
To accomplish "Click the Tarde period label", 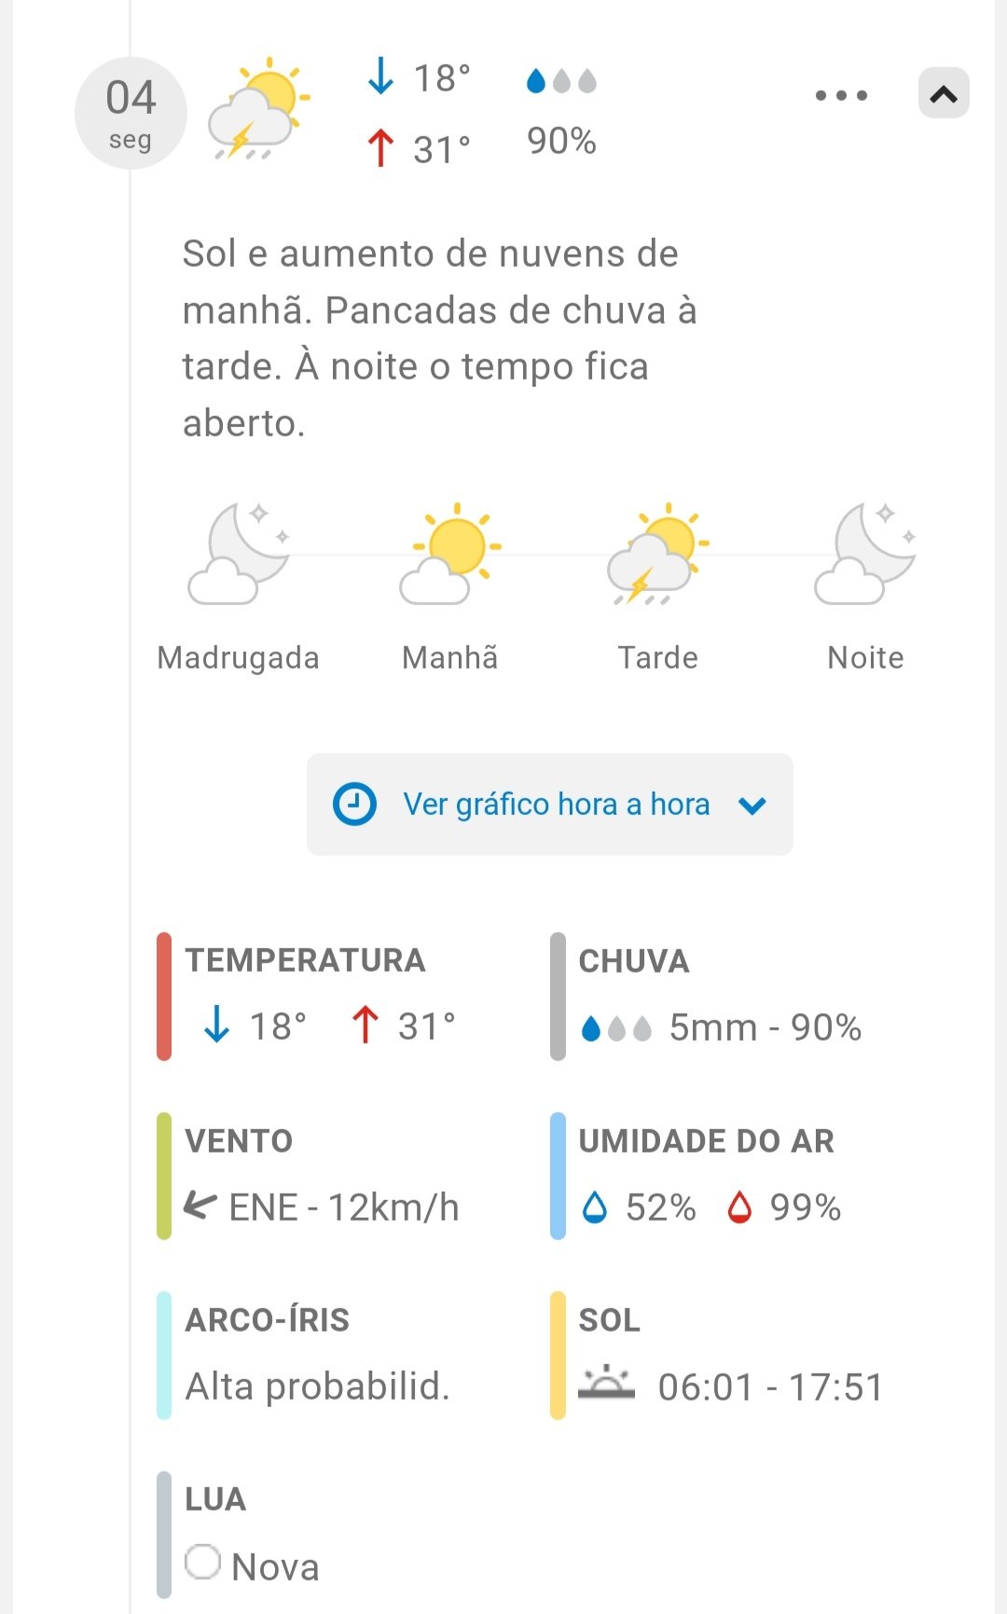I will click(658, 657).
